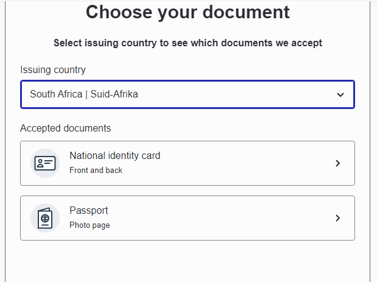Click the "Passport" title text
The width and height of the screenshot is (377, 282).
pos(89,211)
